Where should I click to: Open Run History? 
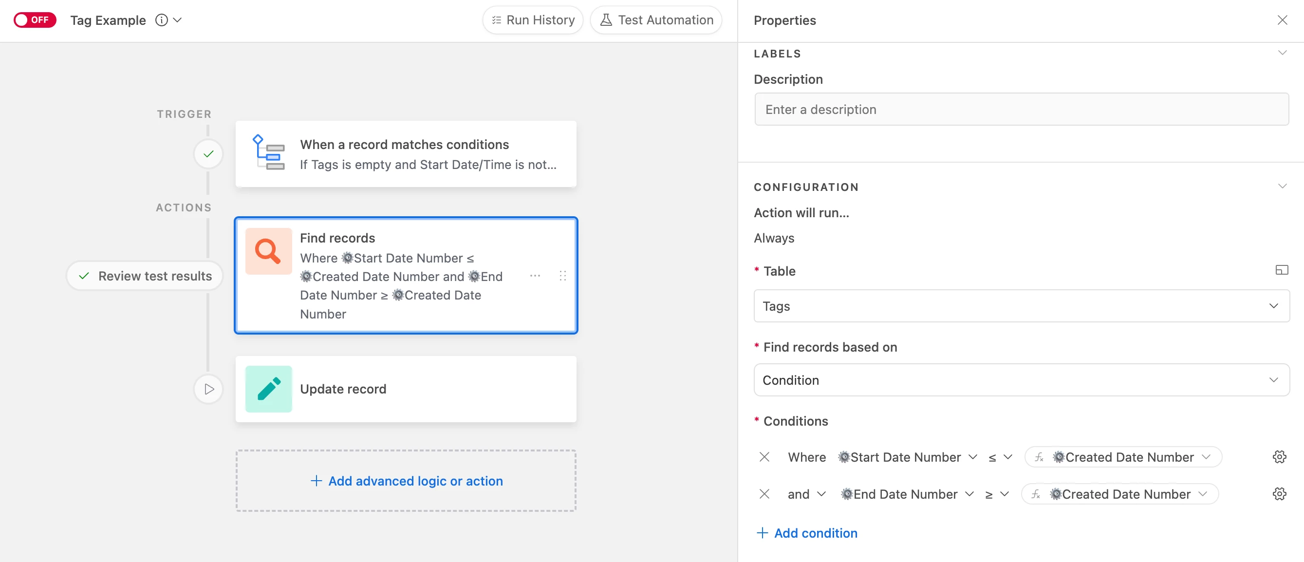[533, 20]
